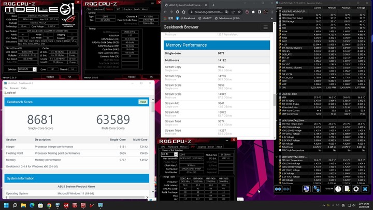Open Chrome three-dot menu
The width and height of the screenshot is (373, 210).
(x=272, y=12)
